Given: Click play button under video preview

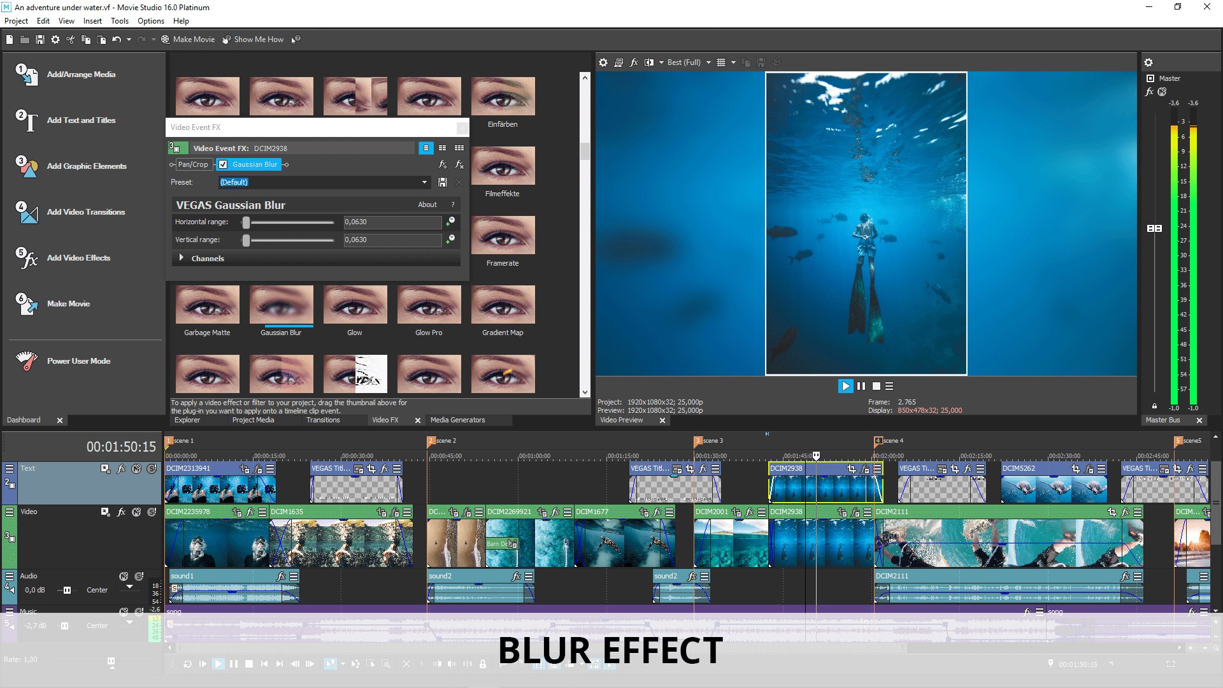Looking at the screenshot, I should tap(845, 386).
